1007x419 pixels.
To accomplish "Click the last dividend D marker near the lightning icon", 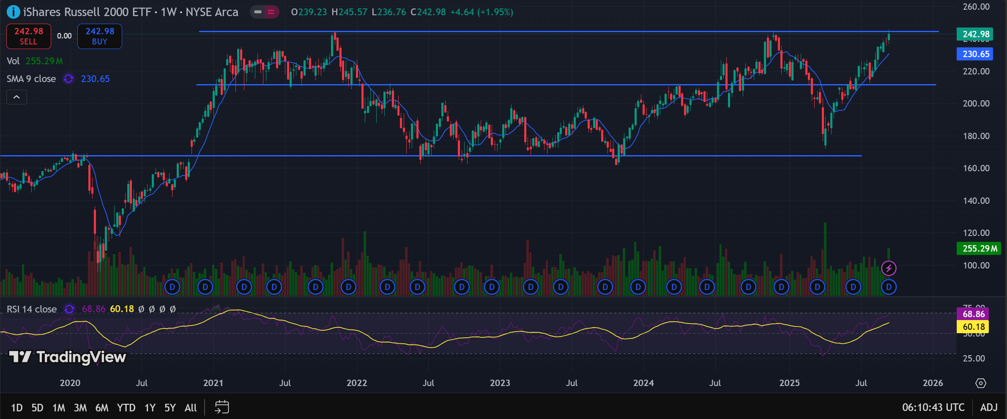I will 889,287.
